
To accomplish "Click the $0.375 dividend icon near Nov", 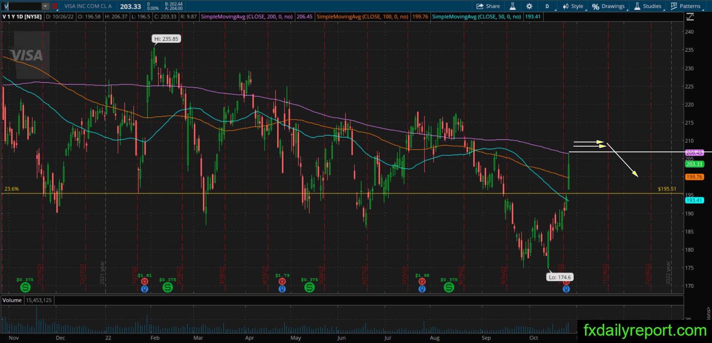I will [x=25, y=287].
